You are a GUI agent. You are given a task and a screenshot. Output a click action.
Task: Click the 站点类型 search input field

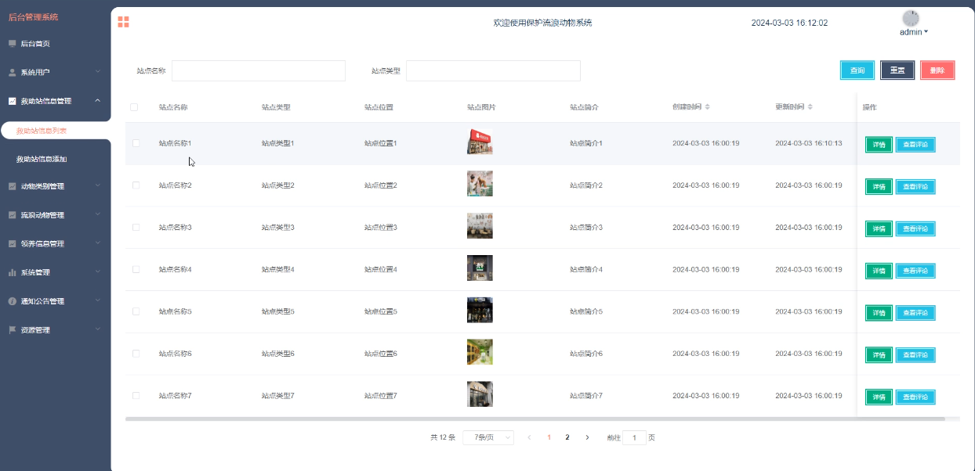coord(493,70)
